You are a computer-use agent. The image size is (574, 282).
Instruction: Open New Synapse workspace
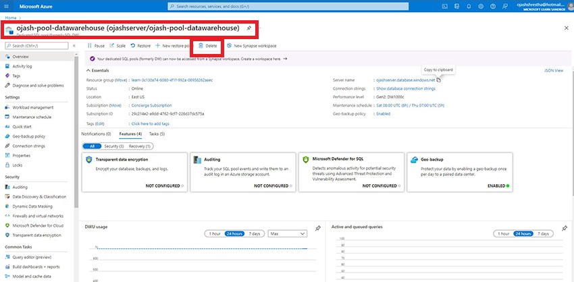coord(251,46)
